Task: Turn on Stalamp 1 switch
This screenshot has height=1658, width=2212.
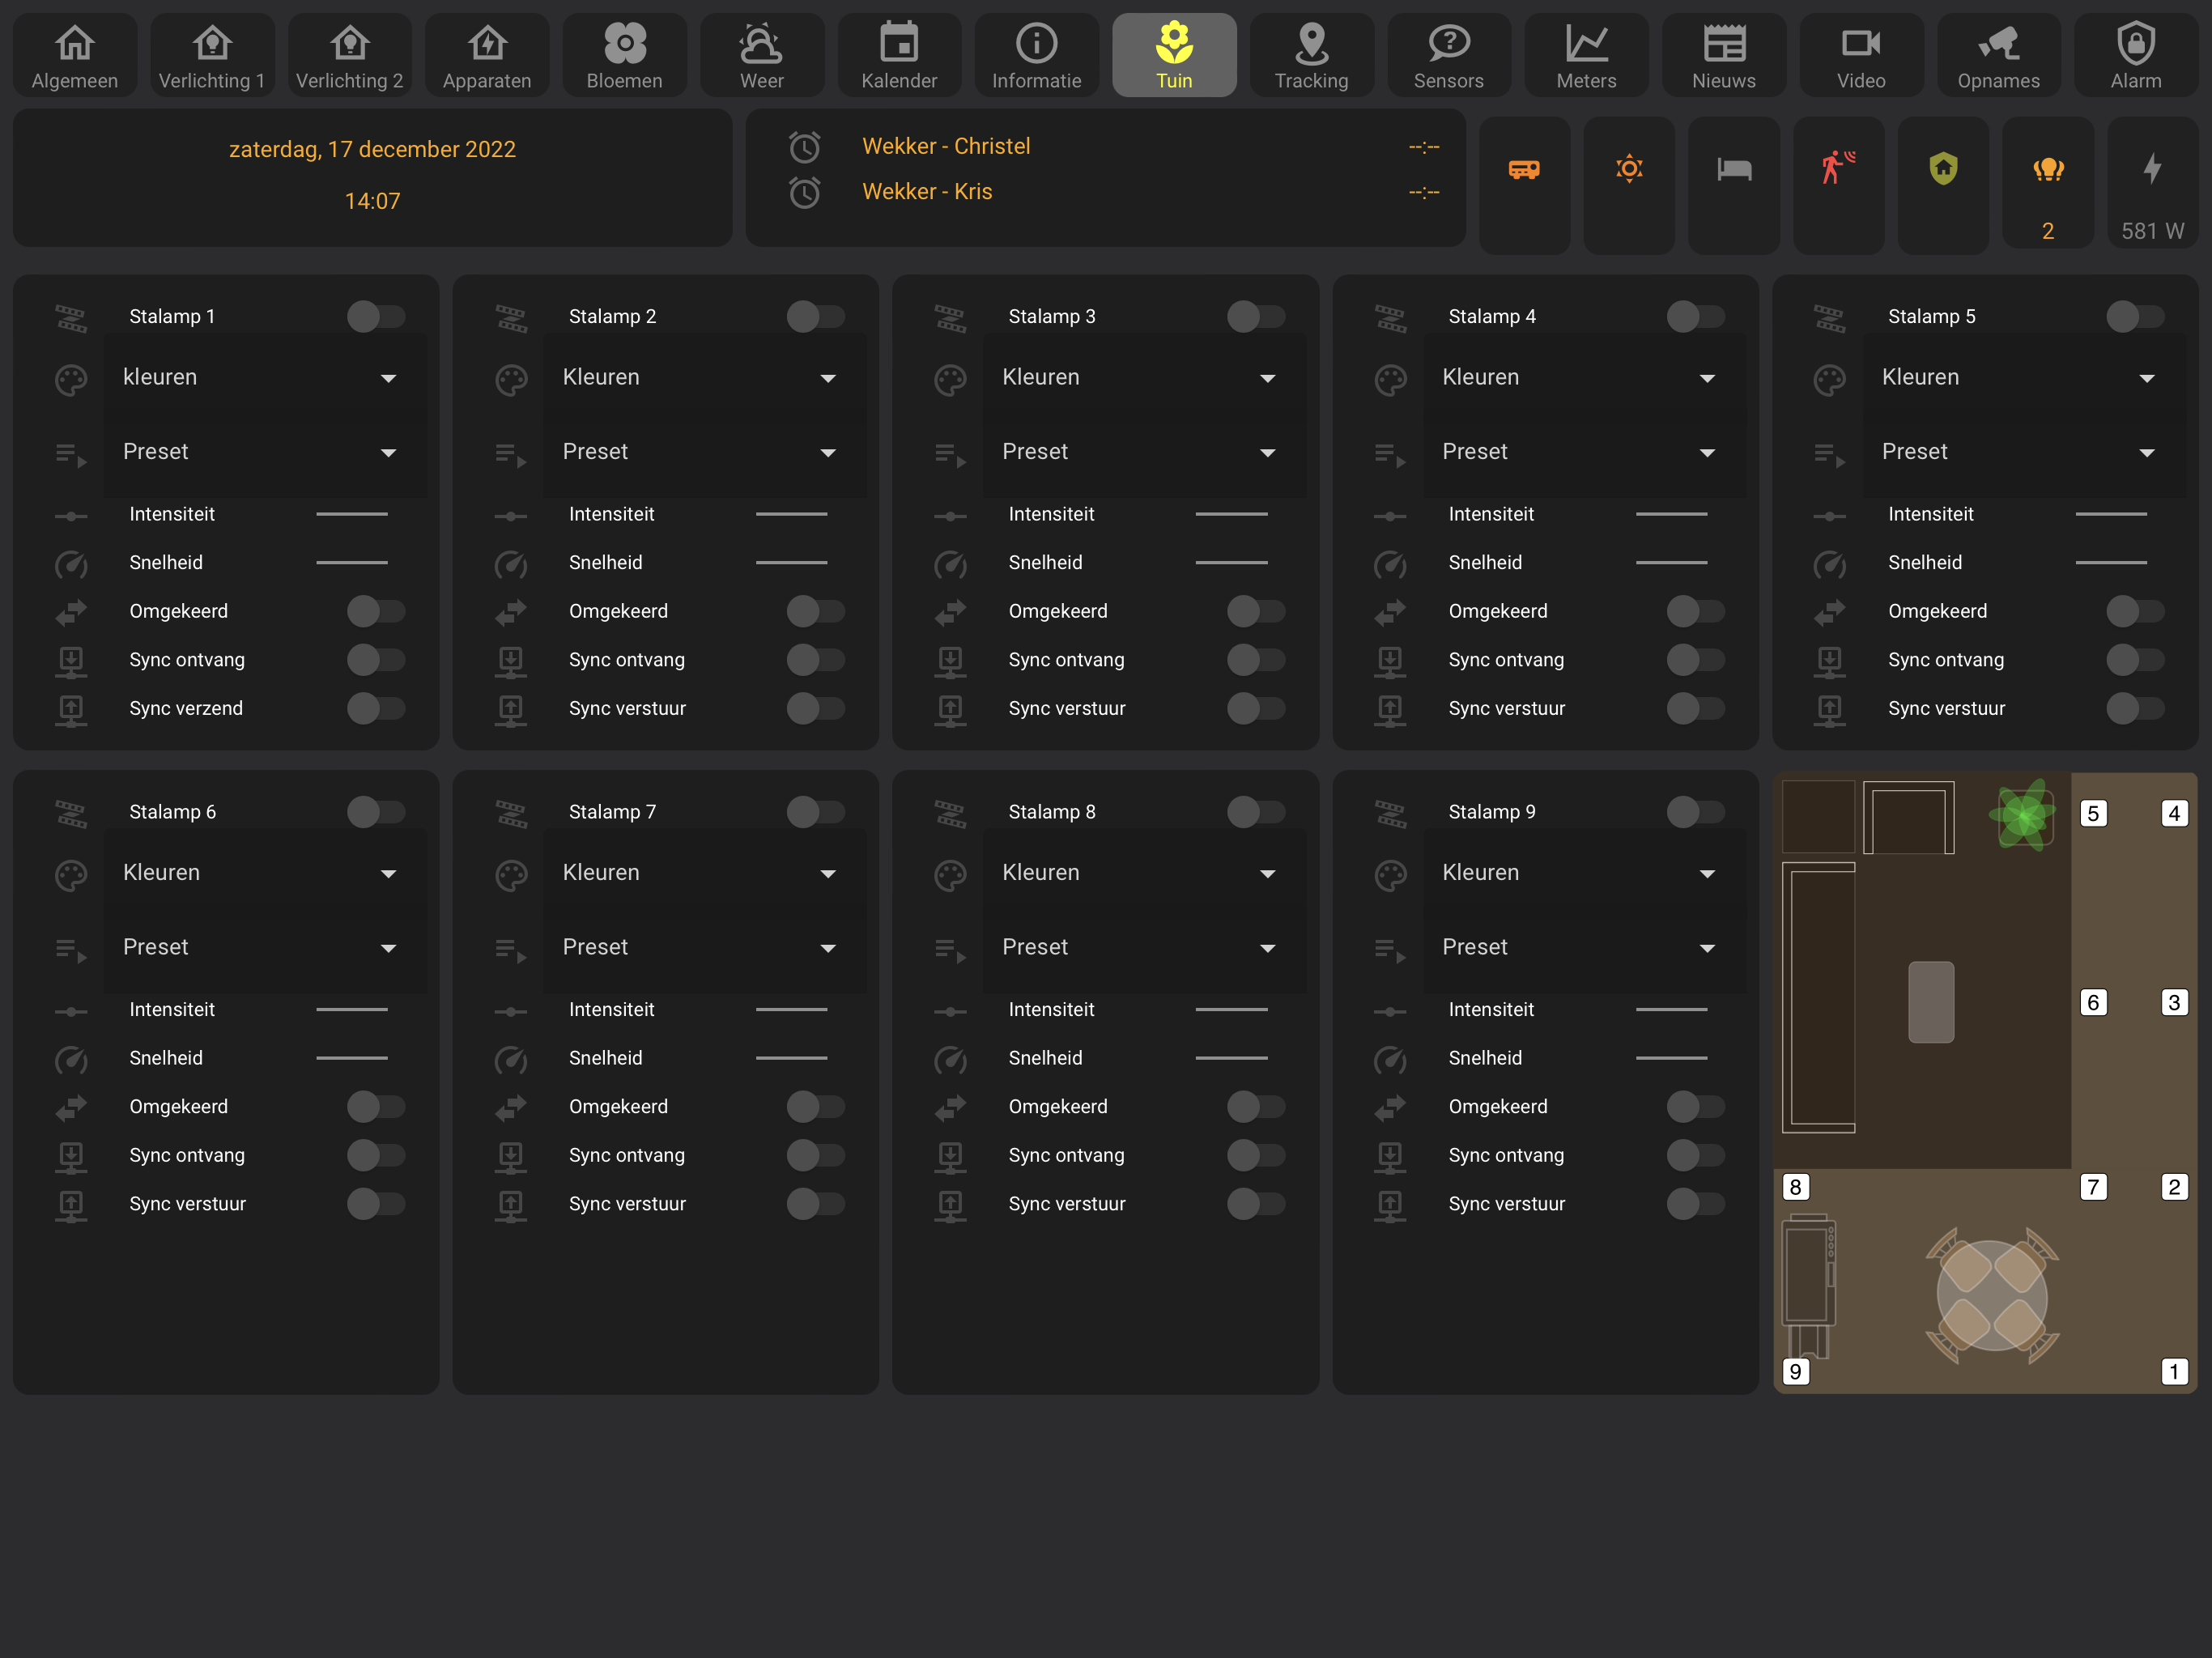Action: [x=376, y=317]
